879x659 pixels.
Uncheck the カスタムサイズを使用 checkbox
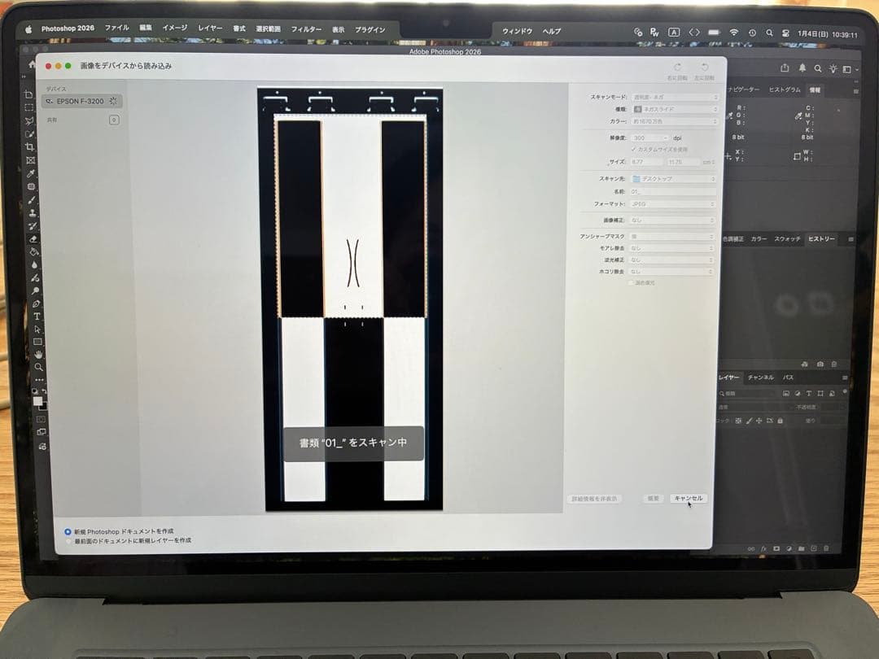tap(634, 150)
